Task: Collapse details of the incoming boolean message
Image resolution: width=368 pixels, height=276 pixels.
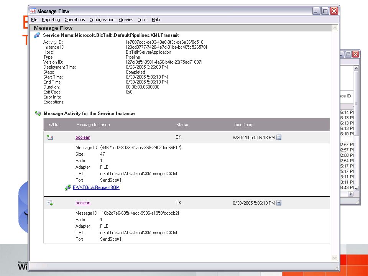Action: (279, 137)
